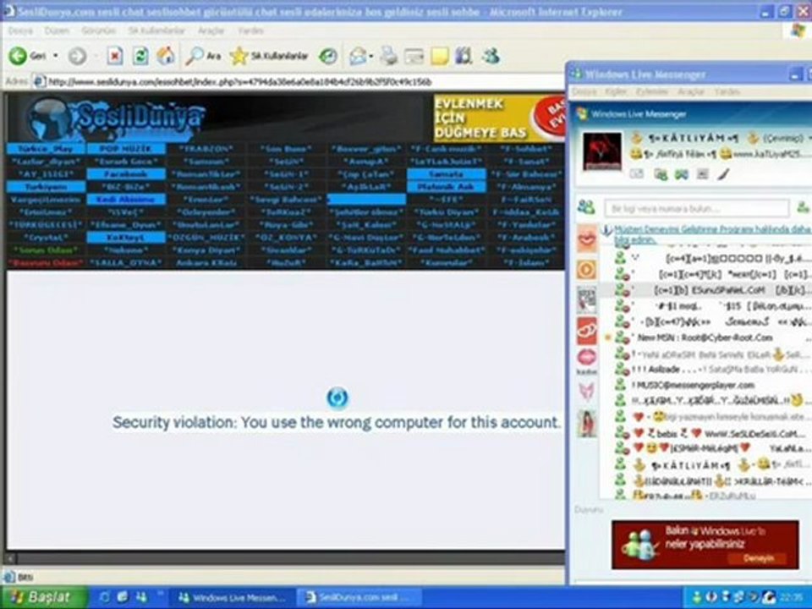Click the Security violation message text

337,422
